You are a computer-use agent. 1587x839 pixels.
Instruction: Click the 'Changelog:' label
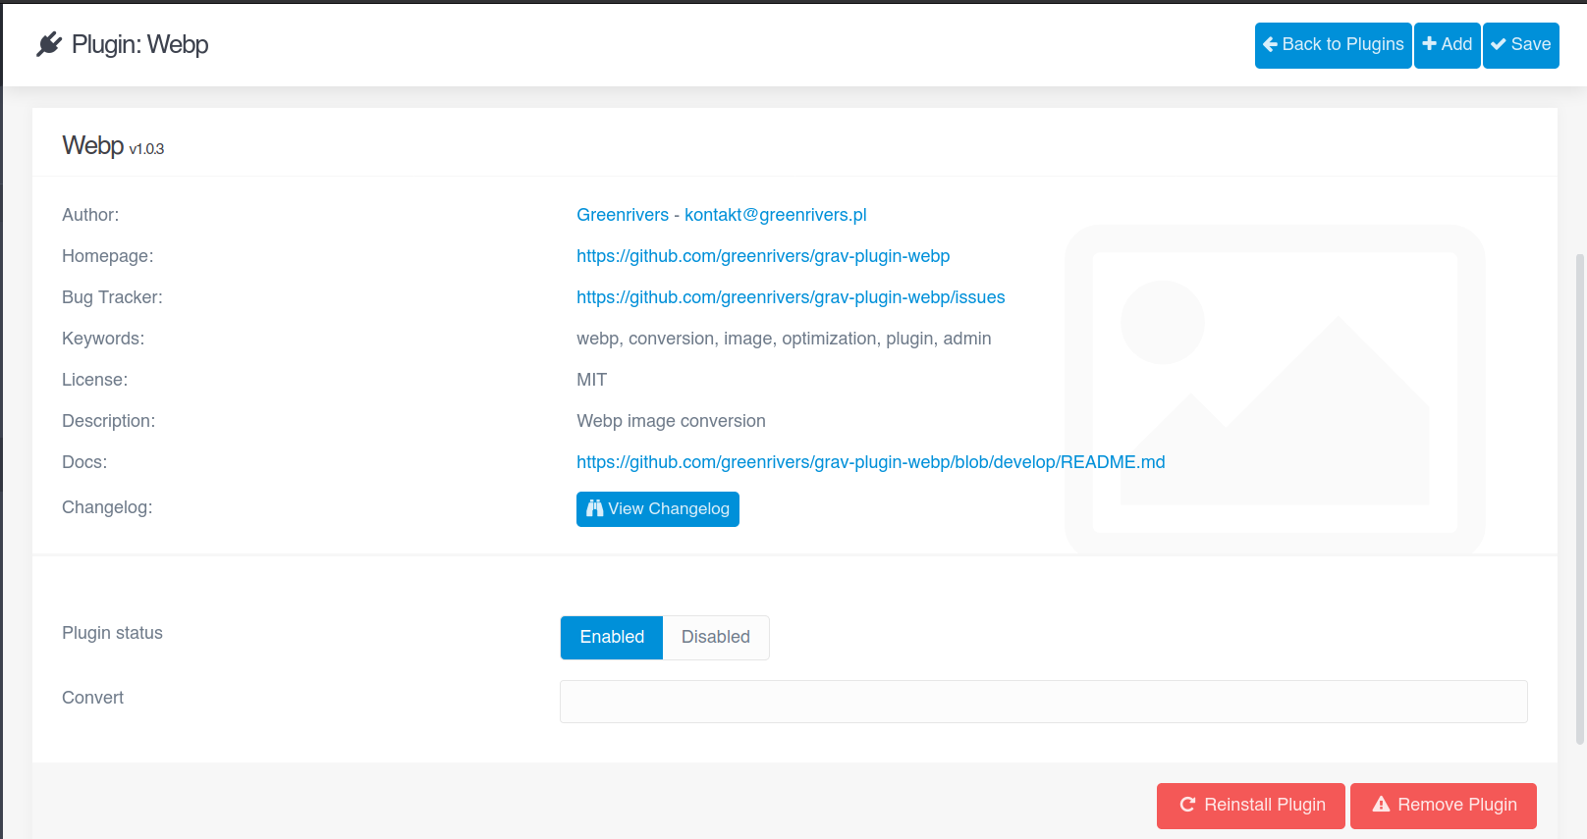point(107,507)
